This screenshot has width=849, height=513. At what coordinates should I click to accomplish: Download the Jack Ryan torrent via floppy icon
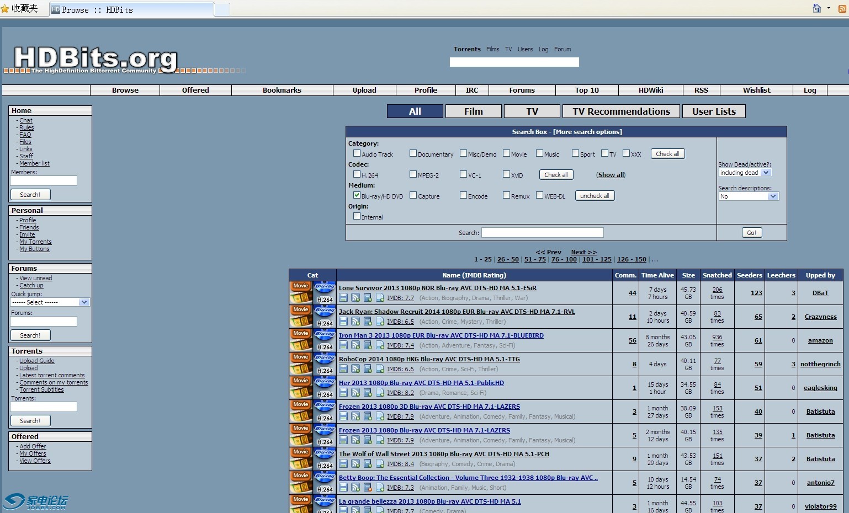343,322
